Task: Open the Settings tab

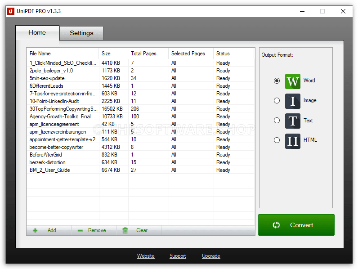Action: point(81,33)
